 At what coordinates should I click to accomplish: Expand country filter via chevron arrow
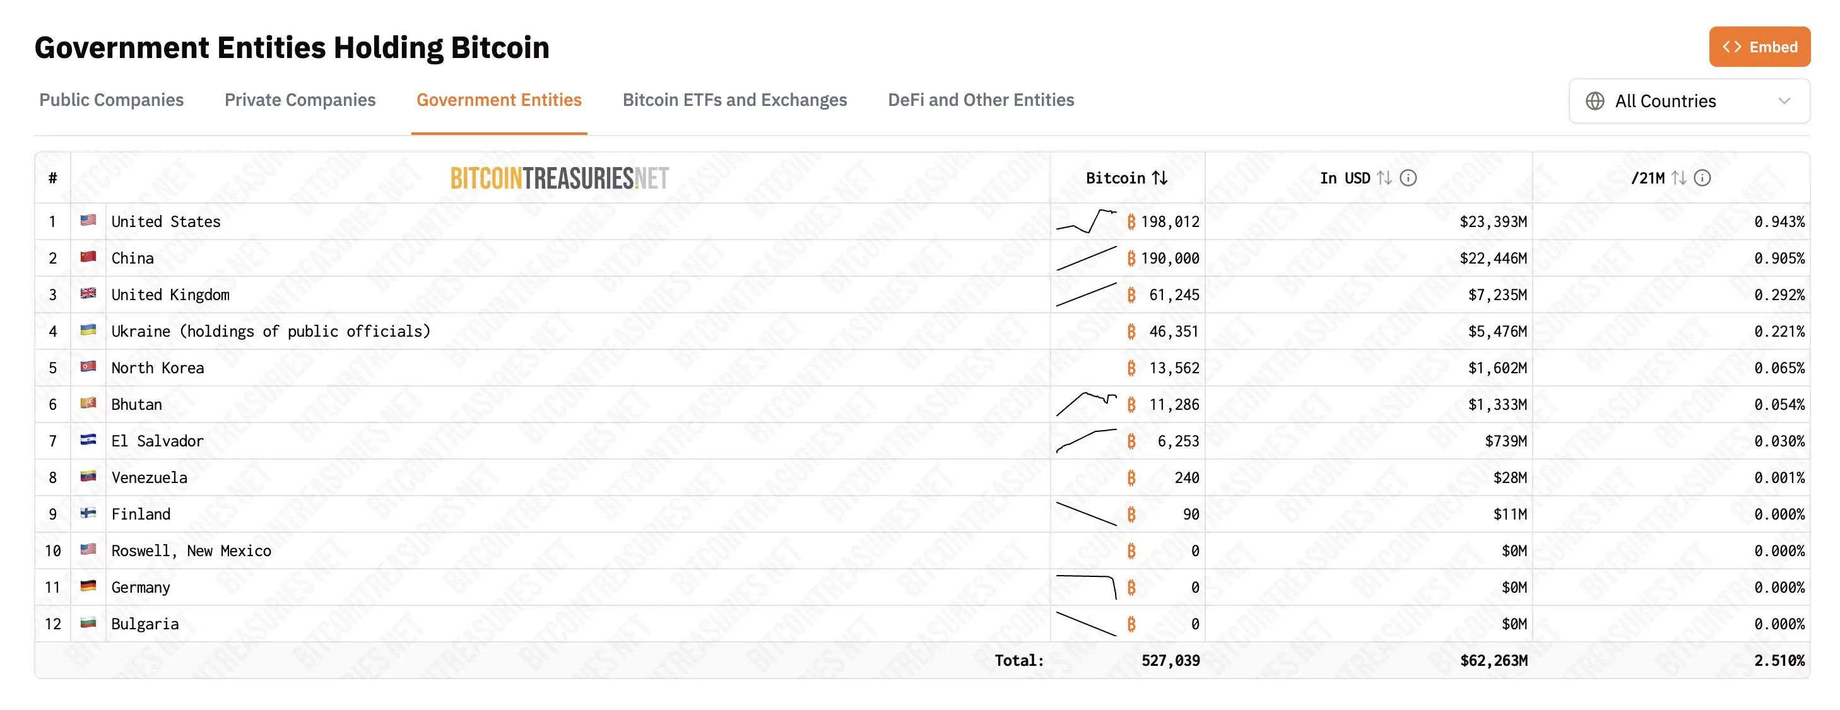(x=1784, y=102)
